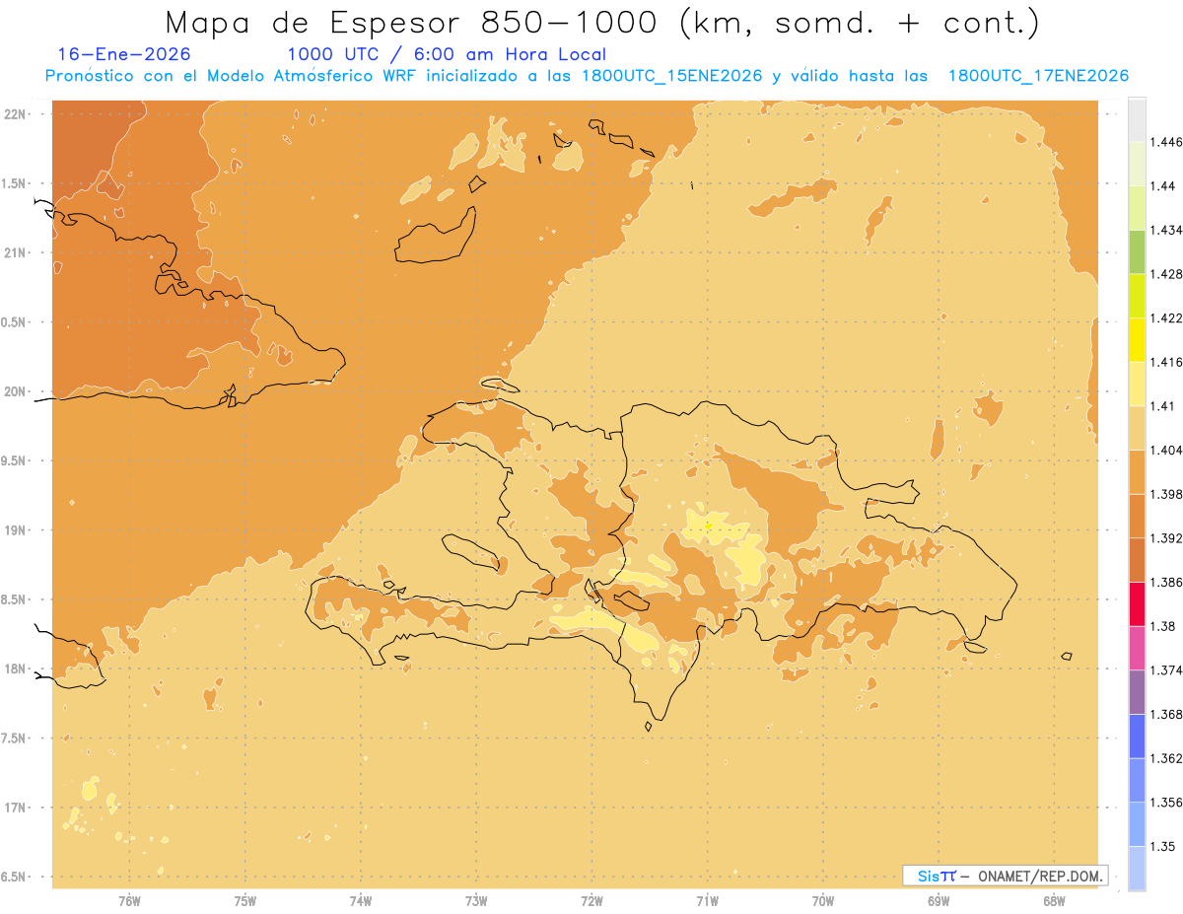Click the longitude label '75W'
Image resolution: width=1183 pixels, height=914 pixels.
coord(245,900)
